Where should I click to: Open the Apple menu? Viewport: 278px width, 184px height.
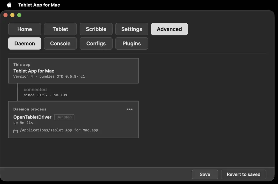click(x=9, y=5)
